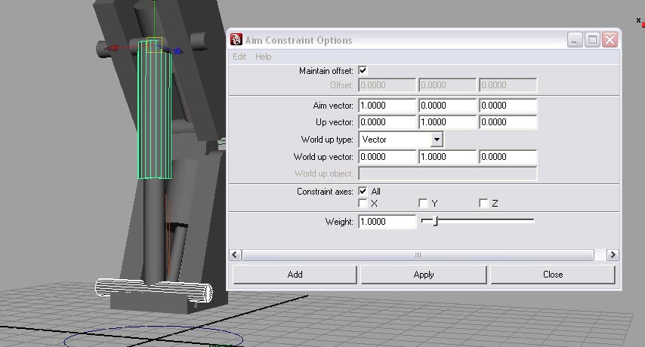This screenshot has width=645, height=347.
Task: Click the horizontal scrollbar left arrow
Action: 235,255
